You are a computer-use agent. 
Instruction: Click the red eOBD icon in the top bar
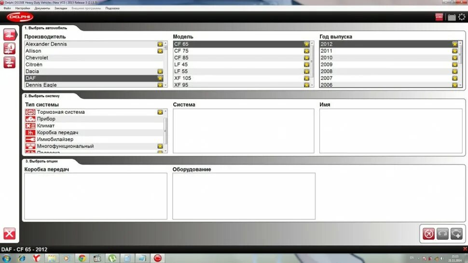[440, 17]
